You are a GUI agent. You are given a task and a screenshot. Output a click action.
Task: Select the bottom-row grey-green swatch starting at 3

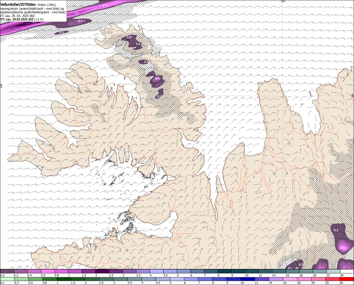tap(121, 279)
